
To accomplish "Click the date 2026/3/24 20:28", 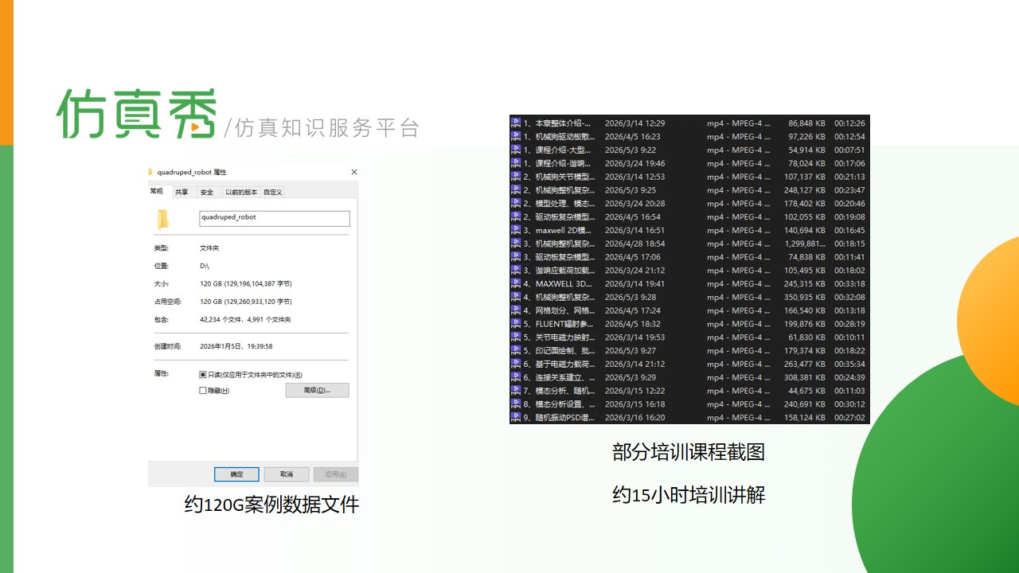I will point(634,204).
